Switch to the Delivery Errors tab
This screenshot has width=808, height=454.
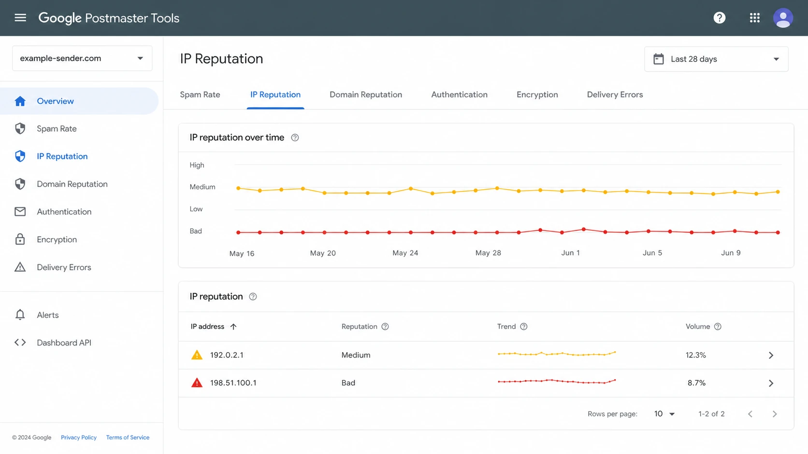coord(615,95)
